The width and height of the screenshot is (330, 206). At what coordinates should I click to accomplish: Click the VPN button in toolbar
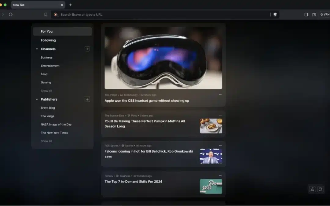325,15
